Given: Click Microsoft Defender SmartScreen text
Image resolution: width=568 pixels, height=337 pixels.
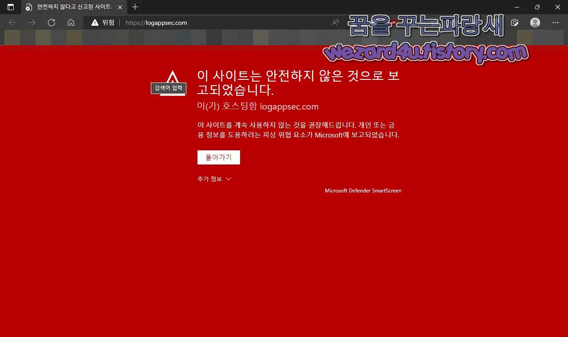Looking at the screenshot, I should coord(363,191).
